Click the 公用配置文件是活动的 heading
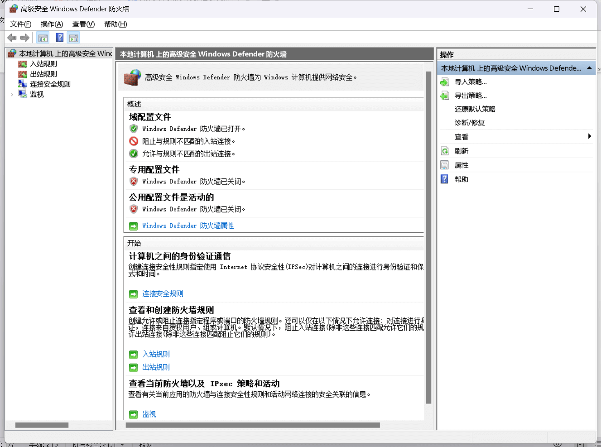Screen dimensions: 601x447 171,197
